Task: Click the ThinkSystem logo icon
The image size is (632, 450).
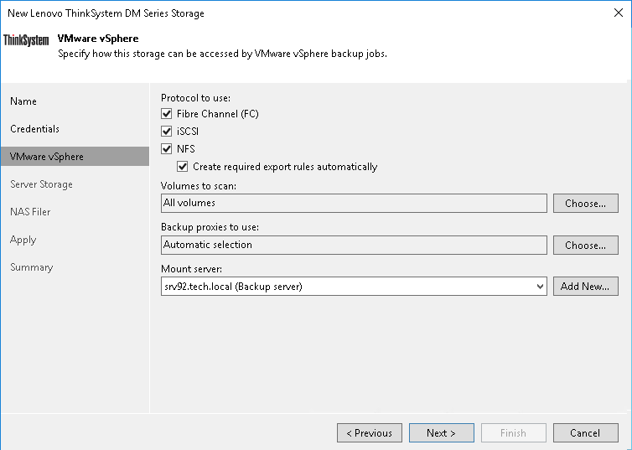Action: 27,40
